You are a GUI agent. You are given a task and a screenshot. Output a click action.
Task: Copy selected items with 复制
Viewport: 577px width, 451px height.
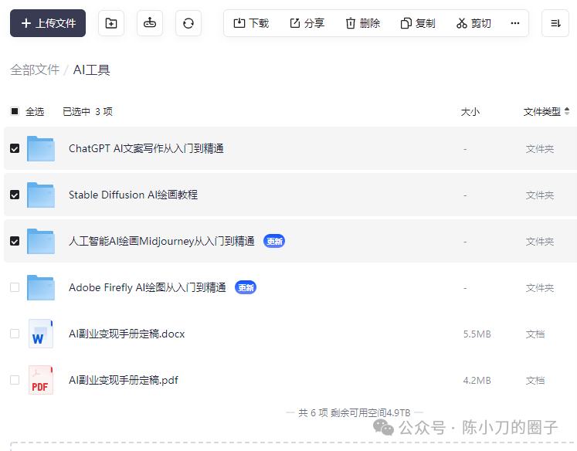pyautogui.click(x=418, y=23)
